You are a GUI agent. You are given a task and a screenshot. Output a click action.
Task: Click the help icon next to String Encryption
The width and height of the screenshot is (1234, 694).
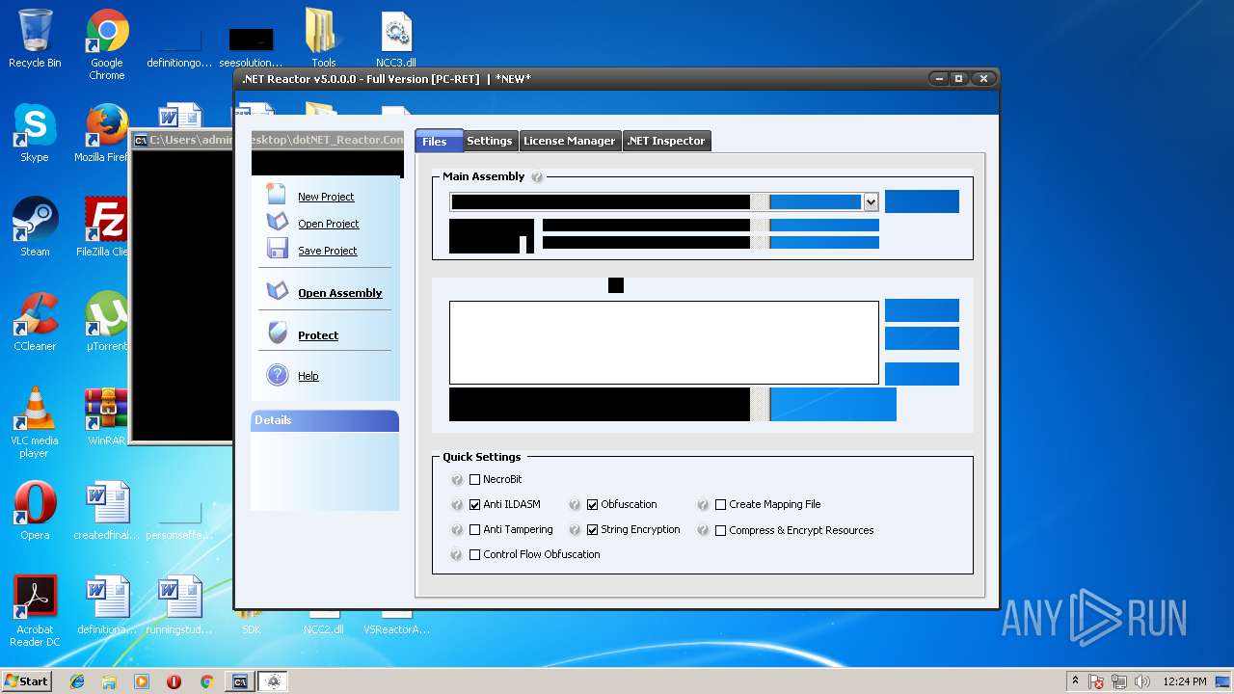point(575,530)
